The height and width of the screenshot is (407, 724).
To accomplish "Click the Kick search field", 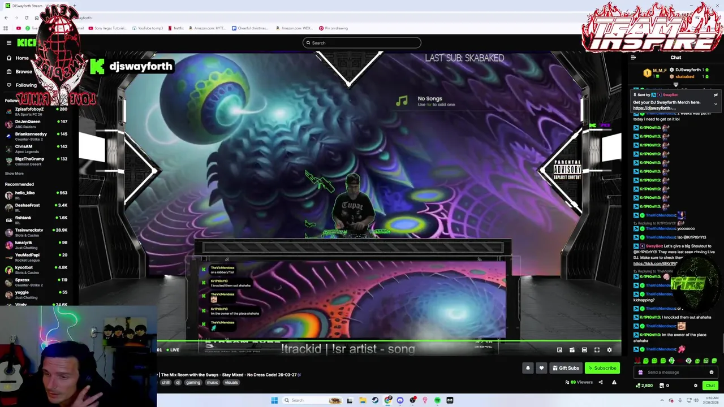I will coord(362,43).
